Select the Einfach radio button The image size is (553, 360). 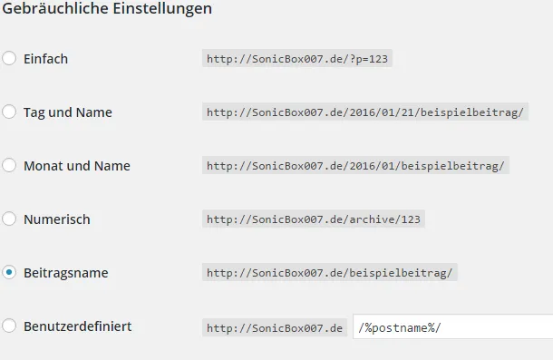pyautogui.click(x=9, y=58)
